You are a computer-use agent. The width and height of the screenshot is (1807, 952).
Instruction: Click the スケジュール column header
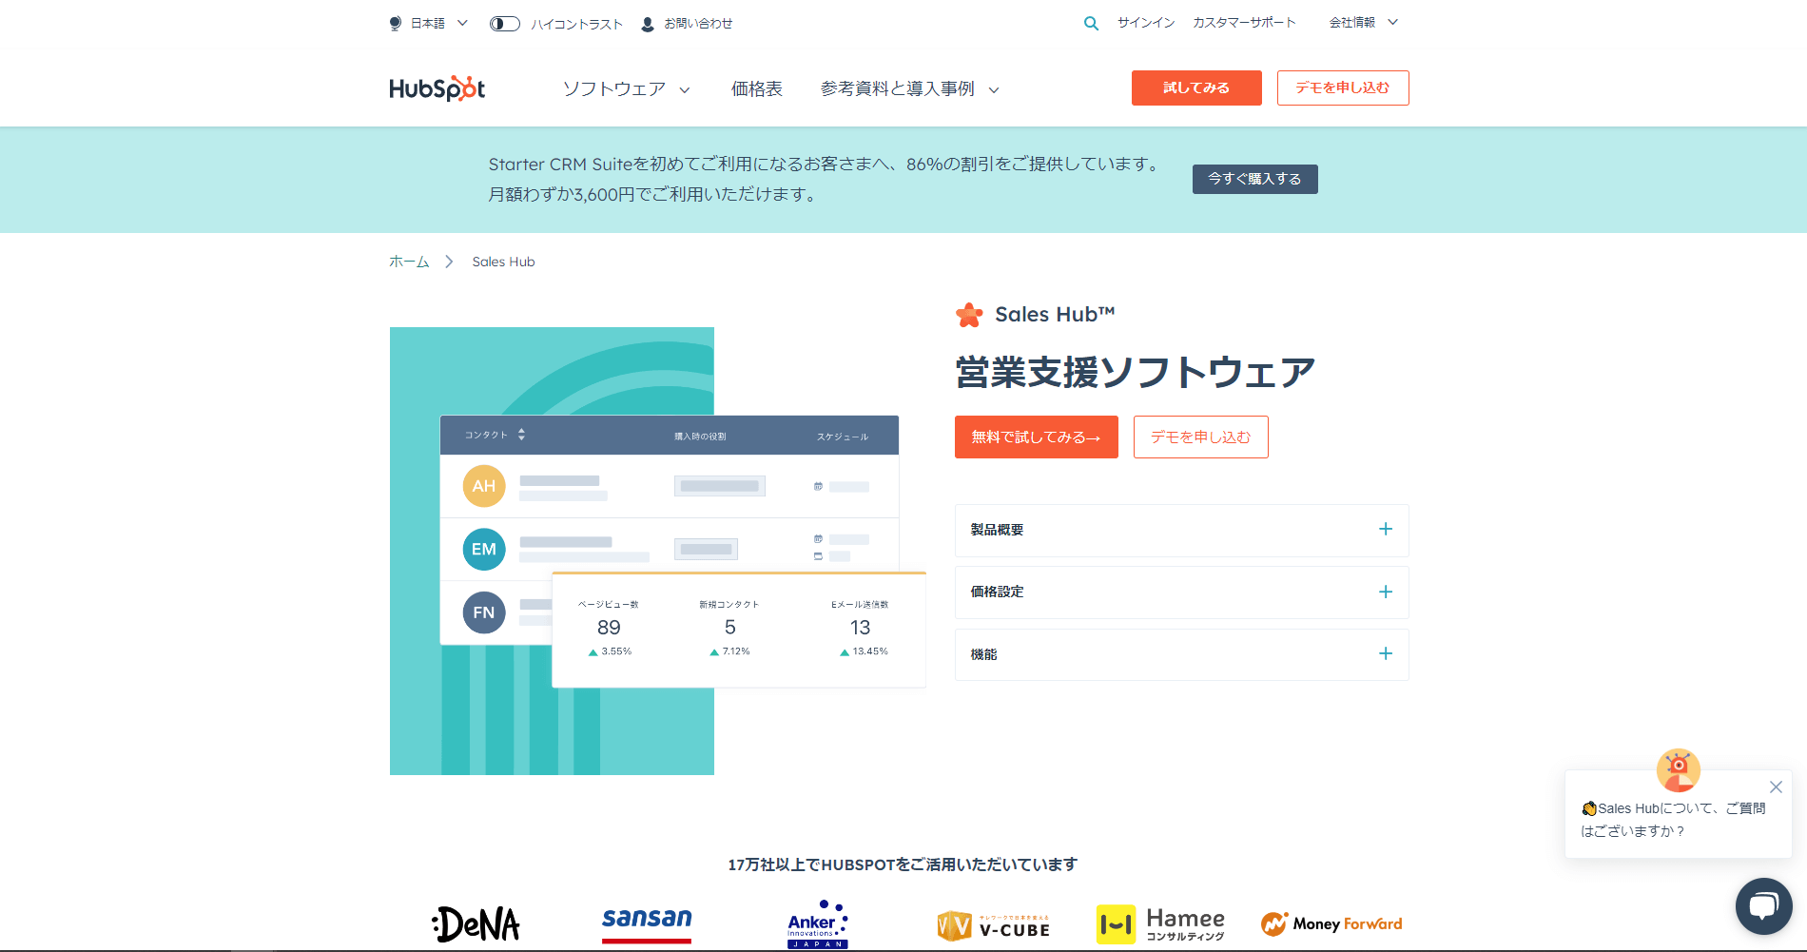[843, 437]
